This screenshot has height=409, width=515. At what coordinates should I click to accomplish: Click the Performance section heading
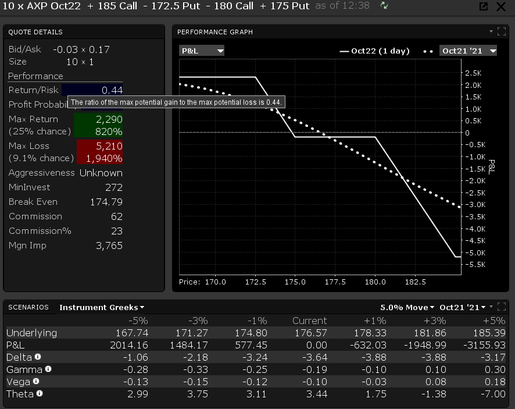click(35, 76)
